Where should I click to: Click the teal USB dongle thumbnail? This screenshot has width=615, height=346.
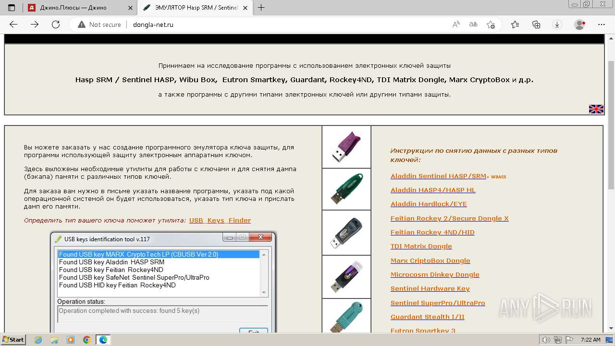(346, 316)
